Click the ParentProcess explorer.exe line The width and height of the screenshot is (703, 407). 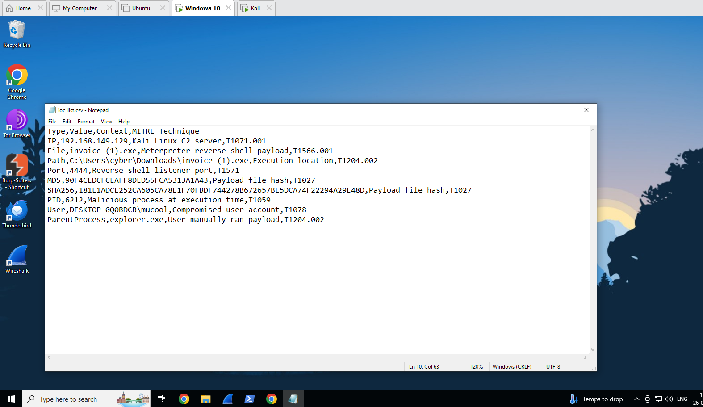pos(186,219)
